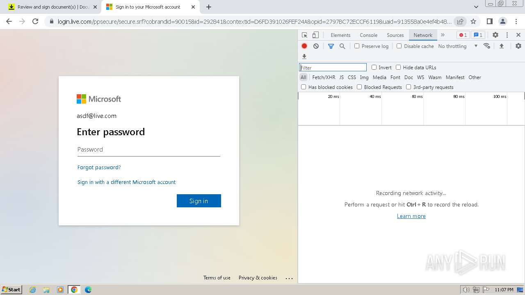Screen dimensions: 525x295
Task: Open the Chrome three-dot menu
Action: tap(516, 21)
